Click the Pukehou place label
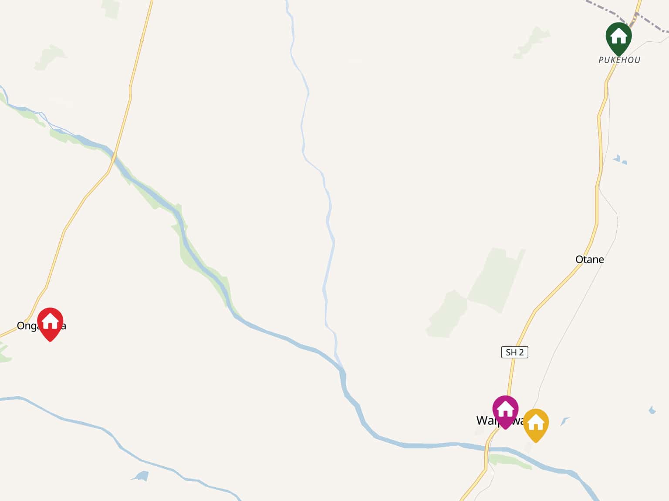 (619, 60)
